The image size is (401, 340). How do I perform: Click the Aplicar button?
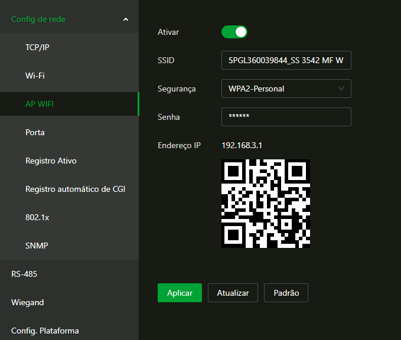[180, 293]
